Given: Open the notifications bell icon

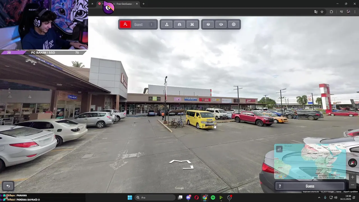Looking at the screenshot, I should [354, 198].
